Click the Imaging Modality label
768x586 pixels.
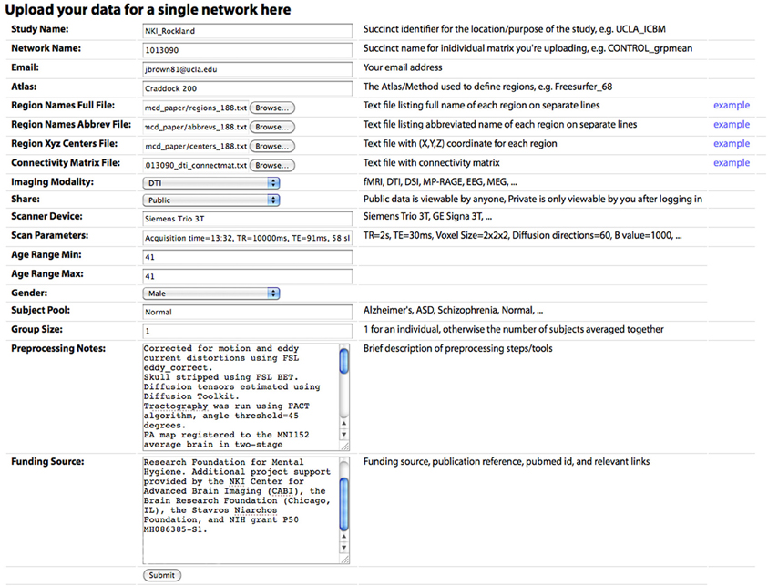pos(53,181)
